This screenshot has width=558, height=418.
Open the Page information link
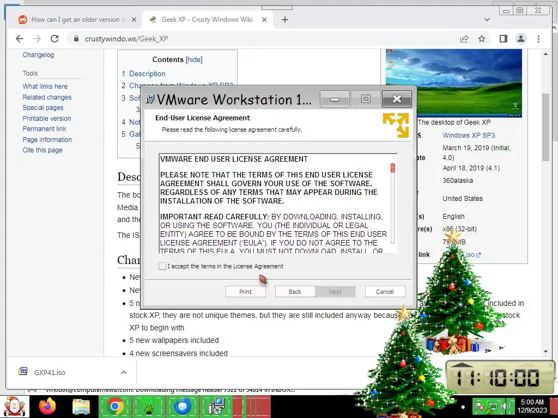47,140
